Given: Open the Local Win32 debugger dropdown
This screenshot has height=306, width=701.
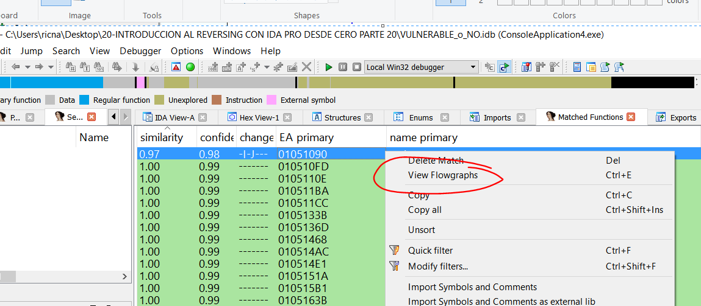Looking at the screenshot, I should pos(473,67).
